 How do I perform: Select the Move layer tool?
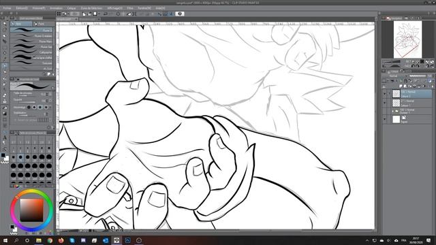(5, 41)
